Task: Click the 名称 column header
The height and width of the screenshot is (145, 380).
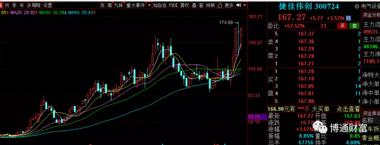Action: 368,120
